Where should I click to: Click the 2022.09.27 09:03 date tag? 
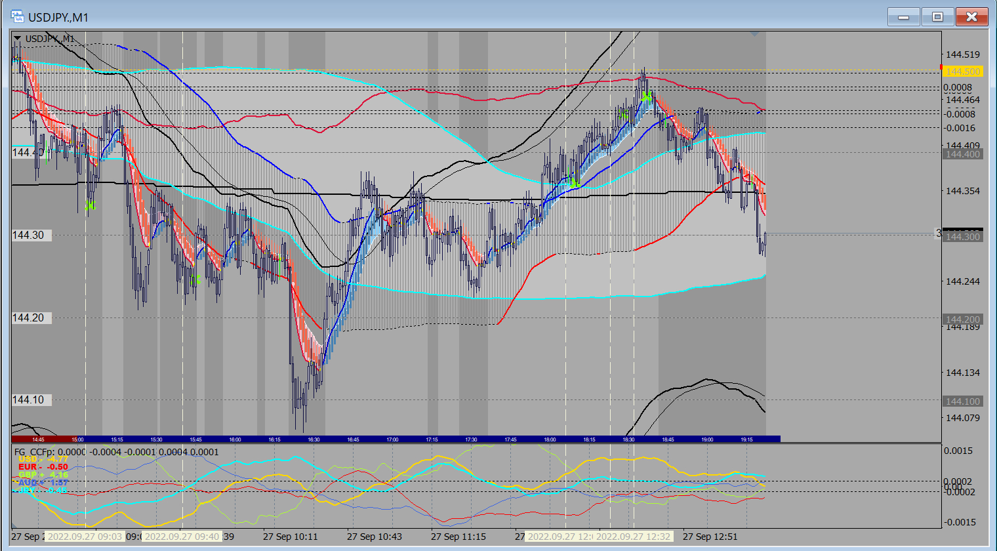pyautogui.click(x=85, y=537)
